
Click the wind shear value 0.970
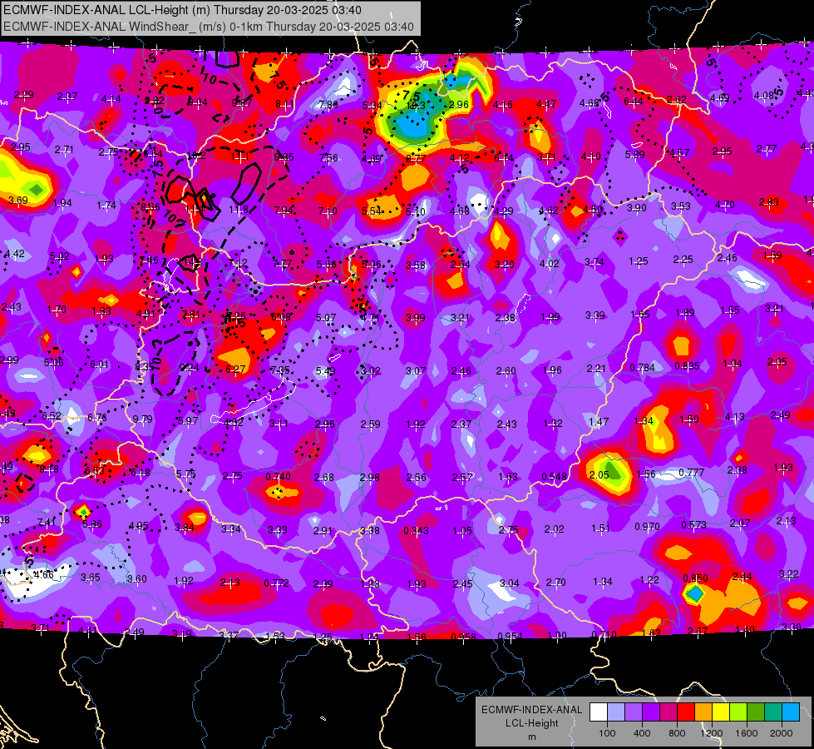647,527
